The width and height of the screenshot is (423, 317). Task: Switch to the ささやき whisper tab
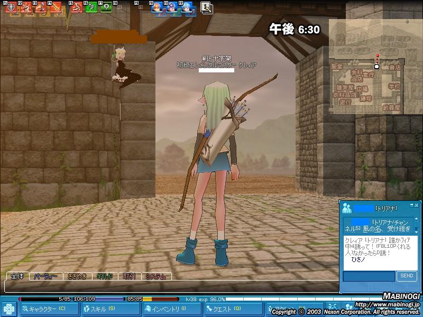[x=77, y=276]
